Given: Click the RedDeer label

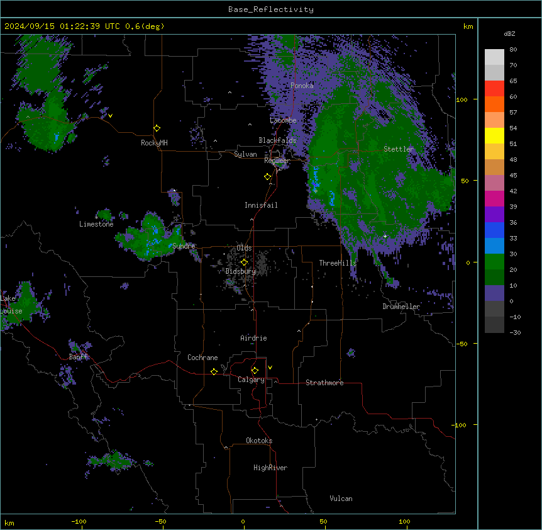Looking at the screenshot, I should (277, 161).
